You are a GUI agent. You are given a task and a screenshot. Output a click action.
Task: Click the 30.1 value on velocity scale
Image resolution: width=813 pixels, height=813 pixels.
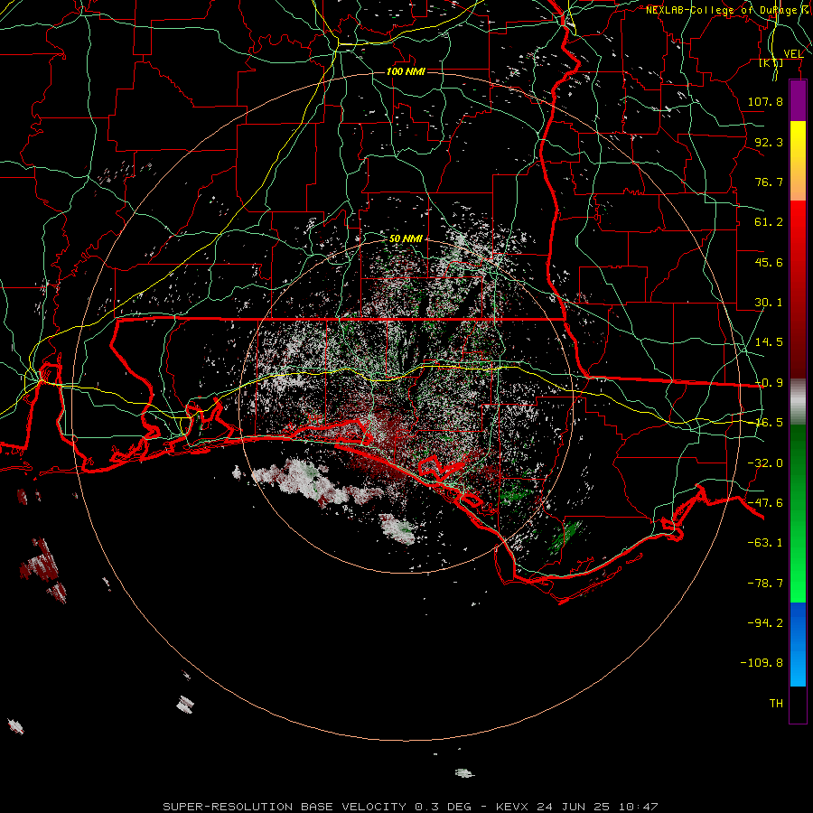pos(769,303)
